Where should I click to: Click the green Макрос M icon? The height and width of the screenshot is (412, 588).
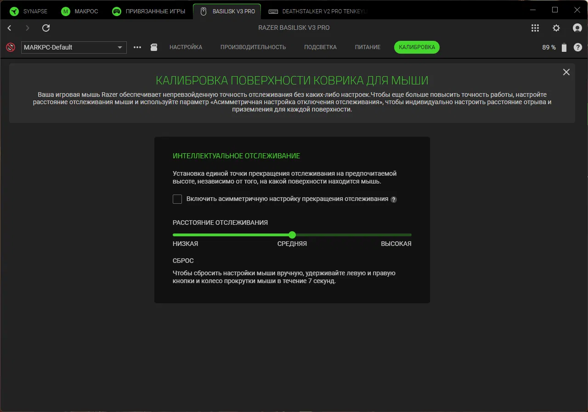[x=66, y=11]
